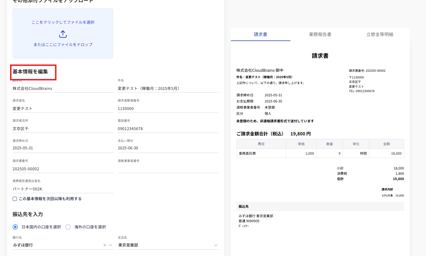Open the 立替金等明細 tab
Image resolution: width=426 pixels, height=256 pixels.
(x=380, y=34)
